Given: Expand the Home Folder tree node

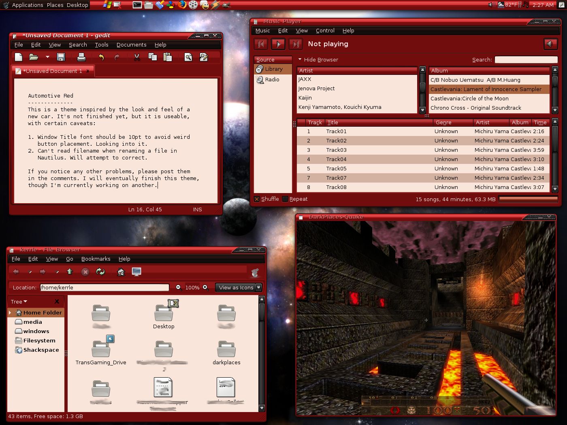Looking at the screenshot, I should pos(10,312).
